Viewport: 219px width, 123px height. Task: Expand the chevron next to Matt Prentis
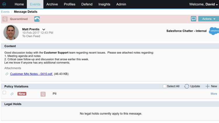coord(44,29)
